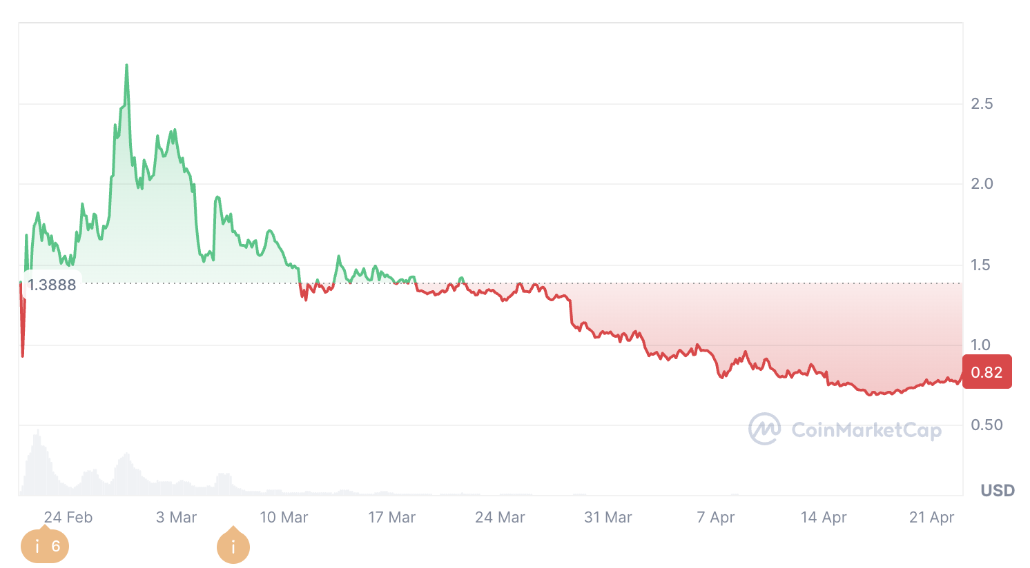Screen dimensions: 1030x568
Task: Click the tallest volume bar near 24 Feb
Action: (x=38, y=462)
